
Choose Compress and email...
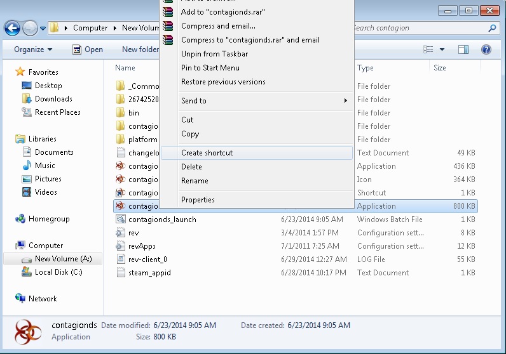[257, 26]
